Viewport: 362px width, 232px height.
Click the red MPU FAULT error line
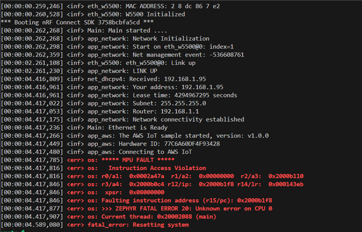tap(88, 160)
